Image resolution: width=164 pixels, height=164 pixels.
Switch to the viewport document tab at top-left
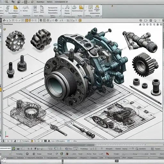8,24
